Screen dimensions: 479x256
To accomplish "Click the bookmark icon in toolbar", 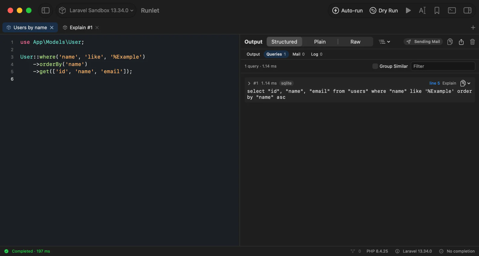I will [437, 10].
